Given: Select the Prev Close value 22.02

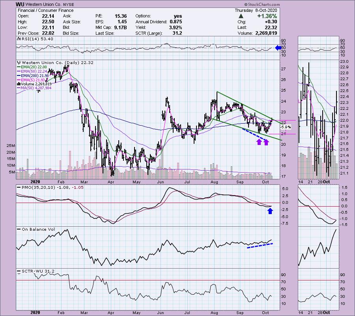Looking at the screenshot, I should click(x=48, y=33).
